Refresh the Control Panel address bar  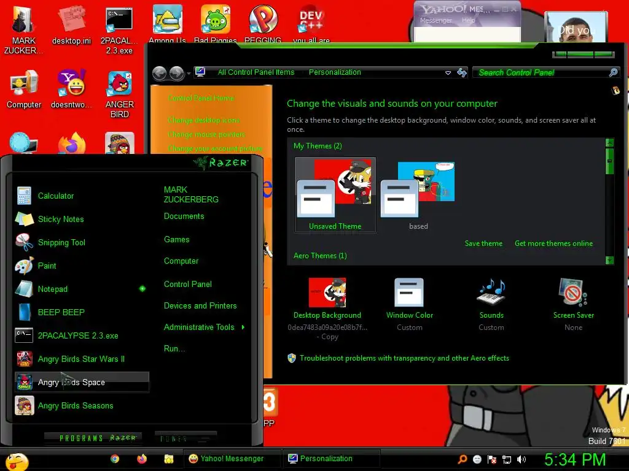[x=462, y=72]
